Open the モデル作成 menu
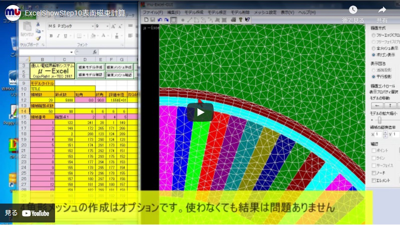Screen dimensions: 400x225 pos(194,12)
